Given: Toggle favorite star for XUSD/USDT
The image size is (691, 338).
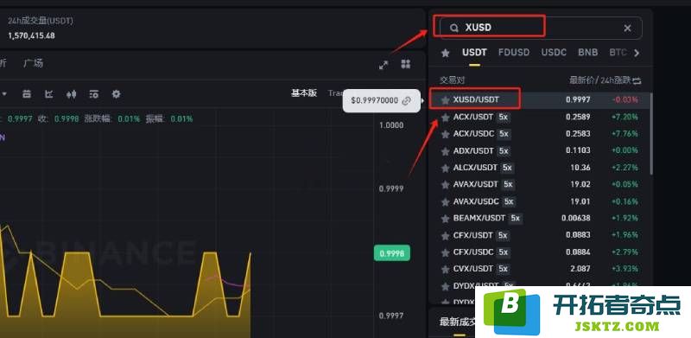Looking at the screenshot, I should pyautogui.click(x=445, y=100).
